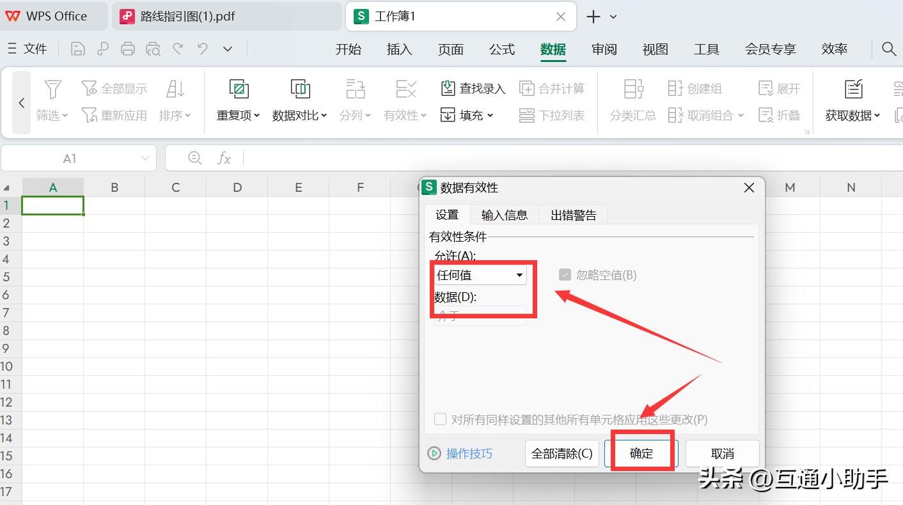Switch to the 输入信息 tab
The image size is (903, 505).
click(x=504, y=215)
